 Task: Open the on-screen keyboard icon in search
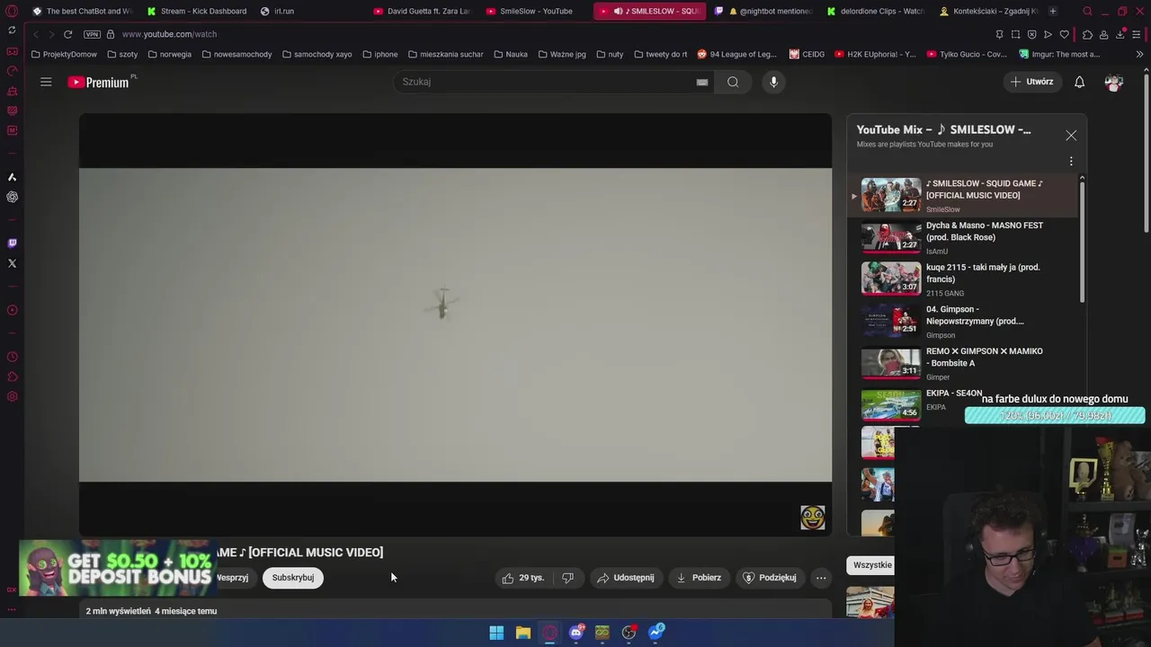pyautogui.click(x=702, y=82)
